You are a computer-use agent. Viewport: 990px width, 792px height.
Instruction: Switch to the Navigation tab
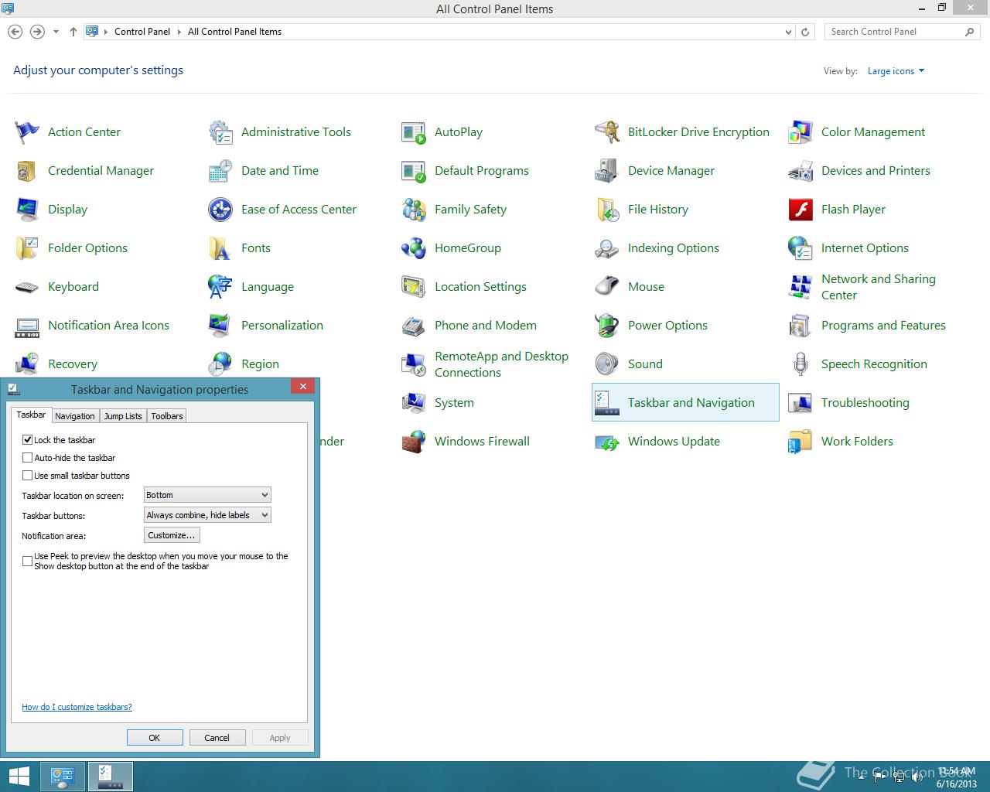(x=75, y=416)
